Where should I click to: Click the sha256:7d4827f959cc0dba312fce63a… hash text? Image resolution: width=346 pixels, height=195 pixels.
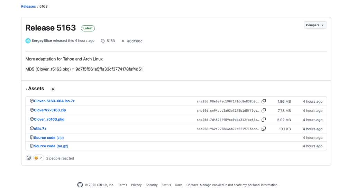pyautogui.click(x=228, y=120)
